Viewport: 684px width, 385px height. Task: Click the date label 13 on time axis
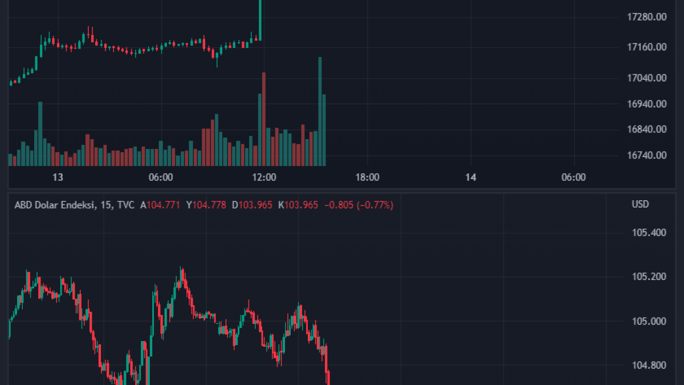click(58, 177)
